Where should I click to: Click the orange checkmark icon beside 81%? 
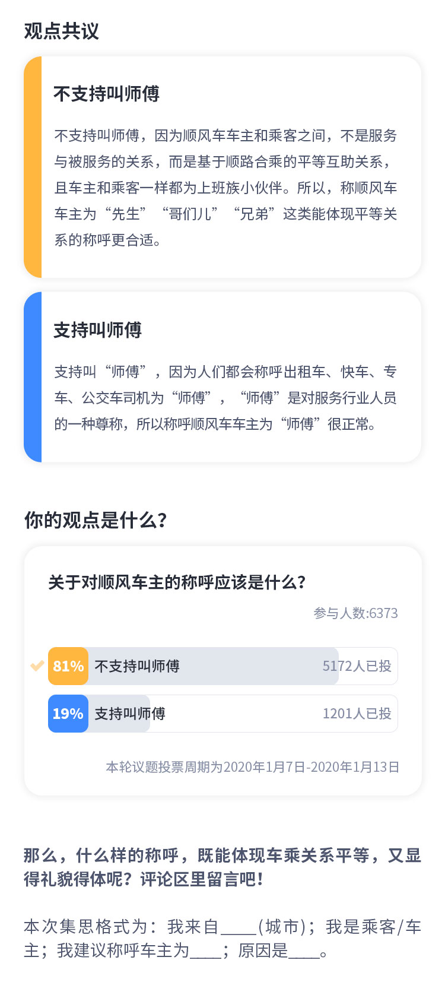(37, 666)
